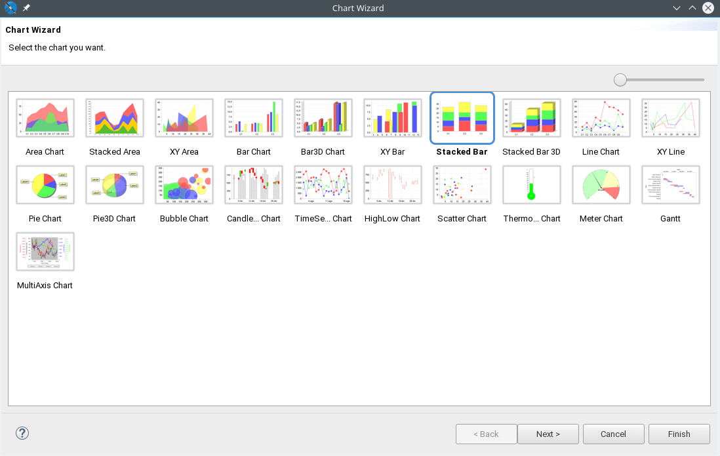Choose the Bubble Chart icon

coord(184,185)
